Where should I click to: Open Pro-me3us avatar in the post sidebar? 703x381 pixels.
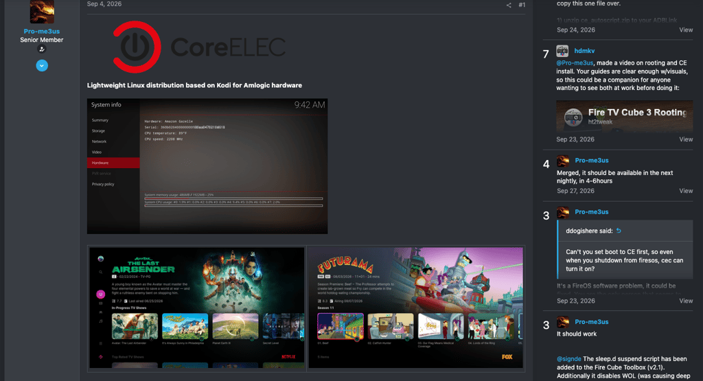(x=42, y=12)
